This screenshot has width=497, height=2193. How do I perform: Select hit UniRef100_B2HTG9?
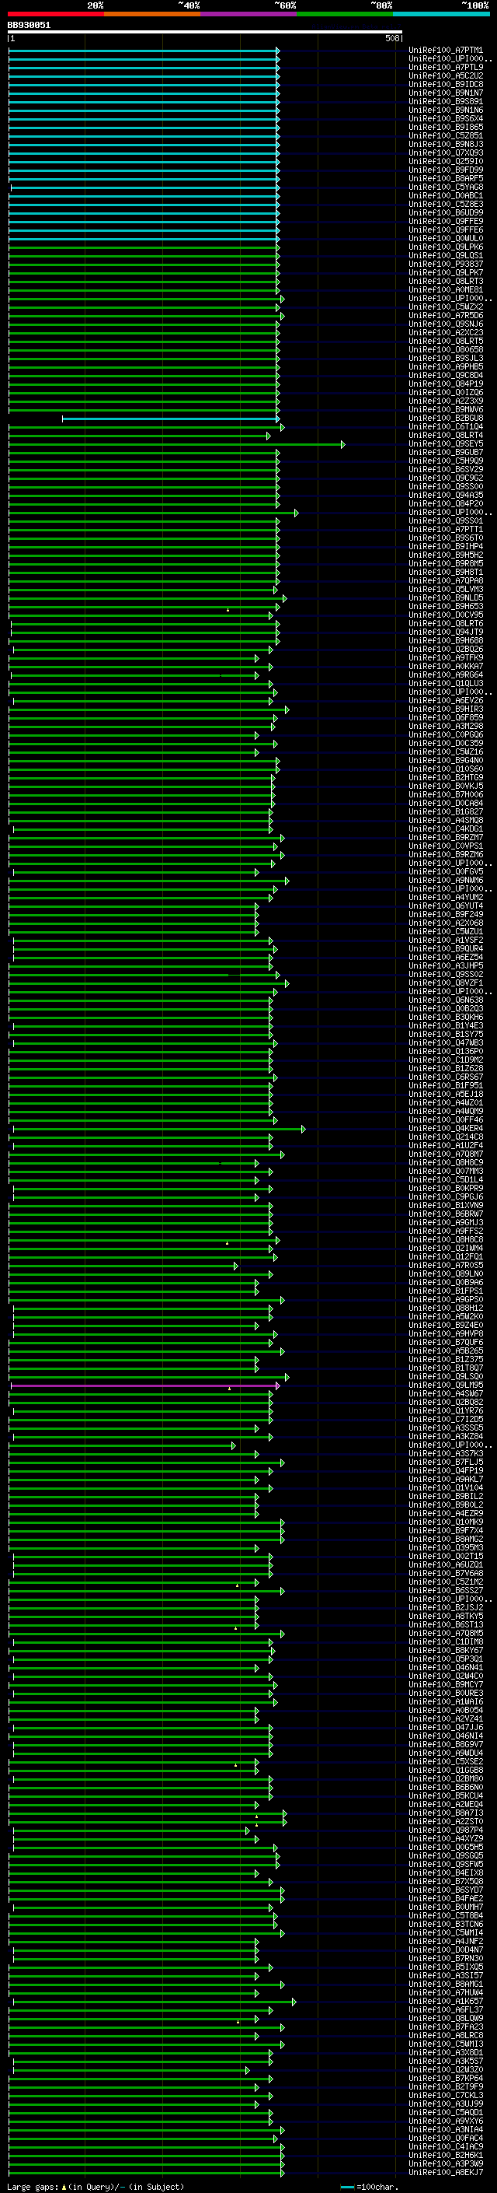tap(446, 777)
